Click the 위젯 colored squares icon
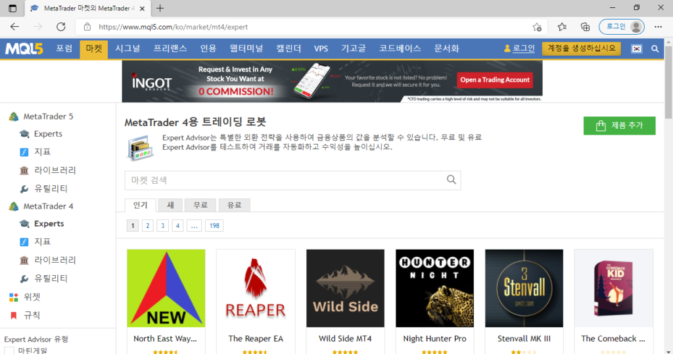Image resolution: width=673 pixels, height=354 pixels. pos(14,297)
